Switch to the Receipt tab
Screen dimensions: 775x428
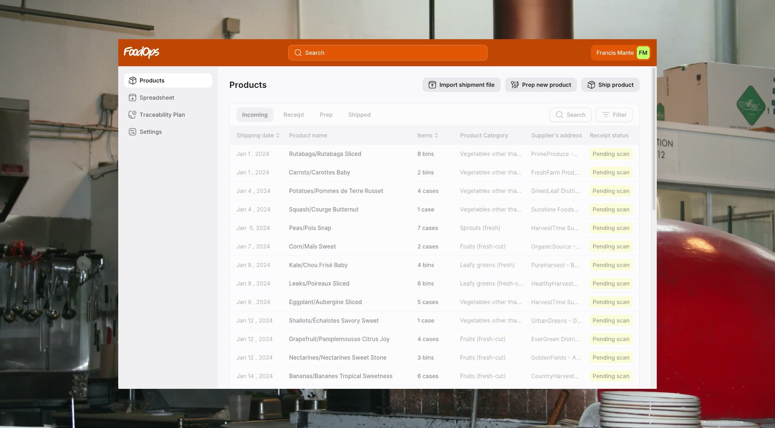click(293, 115)
